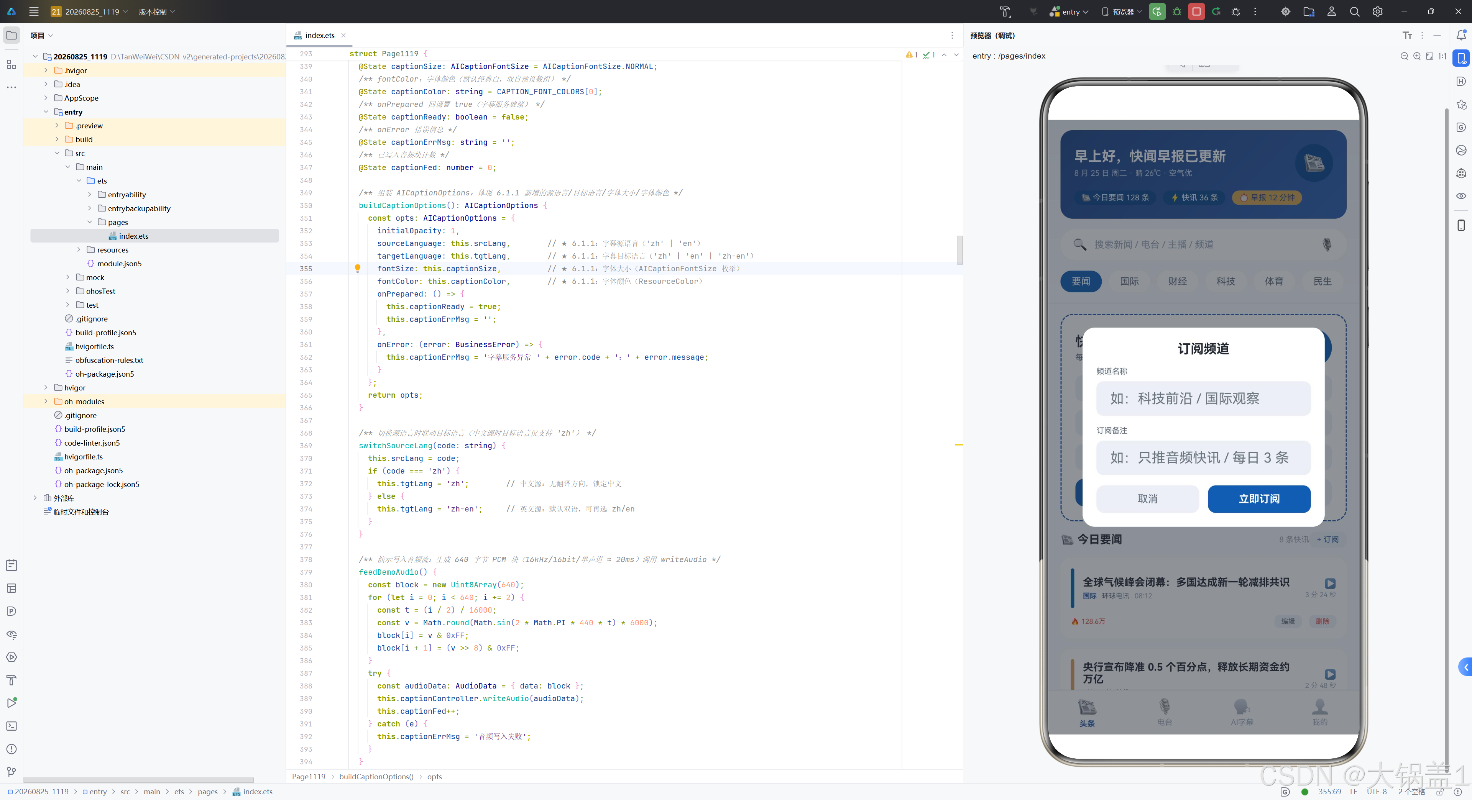1472x800 pixels.
Task: Collapse the entry module folder
Action: pos(46,112)
